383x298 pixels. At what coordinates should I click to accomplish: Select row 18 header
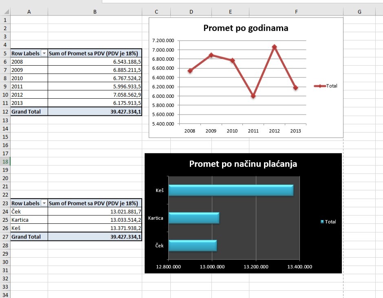[5, 161]
